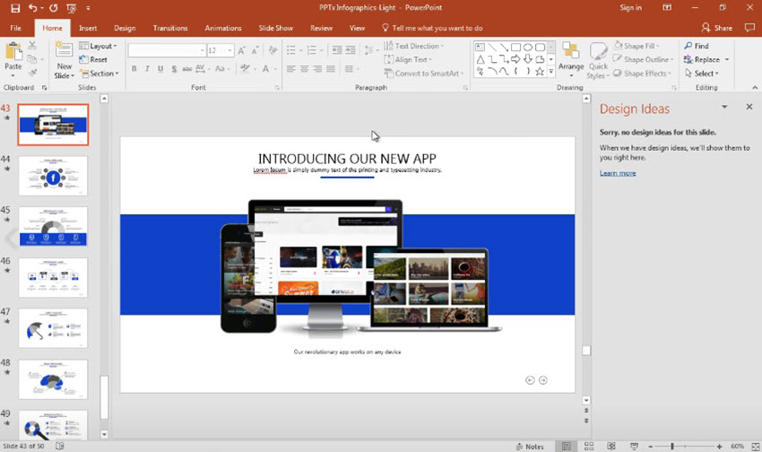Click Tell me what you want to do box
Screen dimensions: 762x452
coord(431,28)
